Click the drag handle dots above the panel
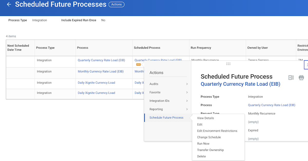 228,64
